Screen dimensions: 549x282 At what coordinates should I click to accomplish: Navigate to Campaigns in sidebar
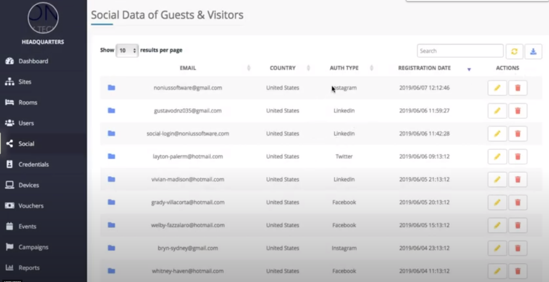coord(33,247)
